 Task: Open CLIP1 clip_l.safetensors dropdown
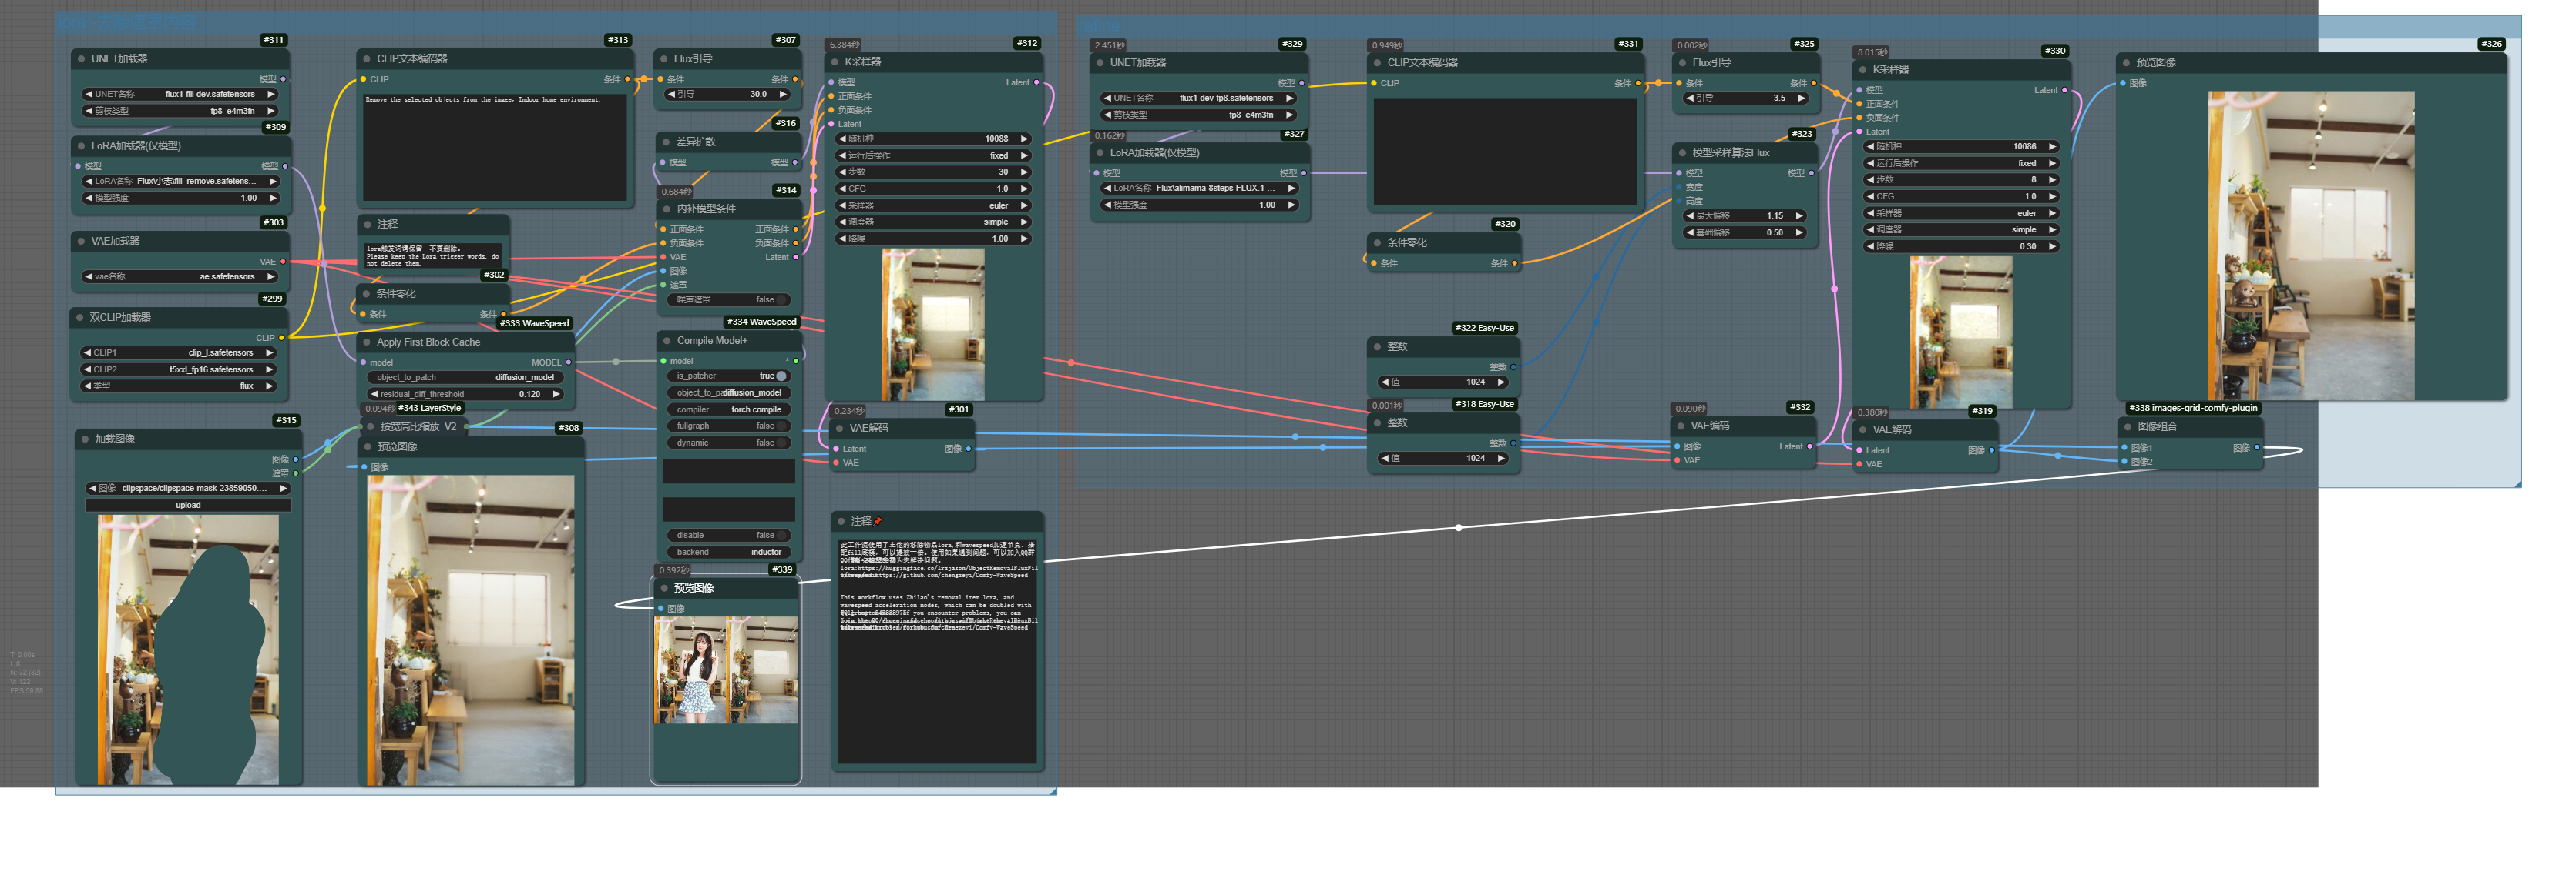178,352
